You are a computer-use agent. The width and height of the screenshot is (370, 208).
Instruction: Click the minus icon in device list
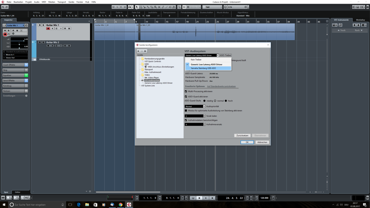coord(142,51)
